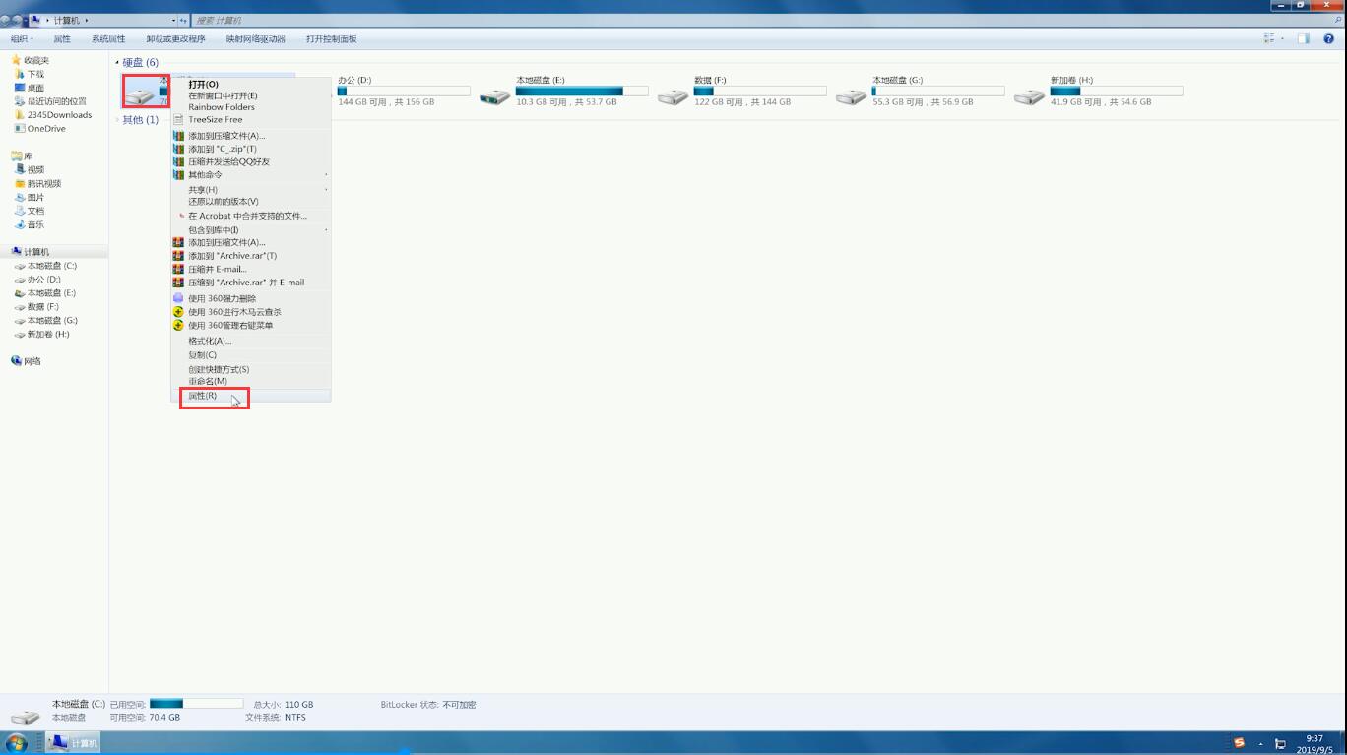Image resolution: width=1347 pixels, height=755 pixels.
Task: Choose 格式化(A)... in context menu
Action: (x=210, y=341)
